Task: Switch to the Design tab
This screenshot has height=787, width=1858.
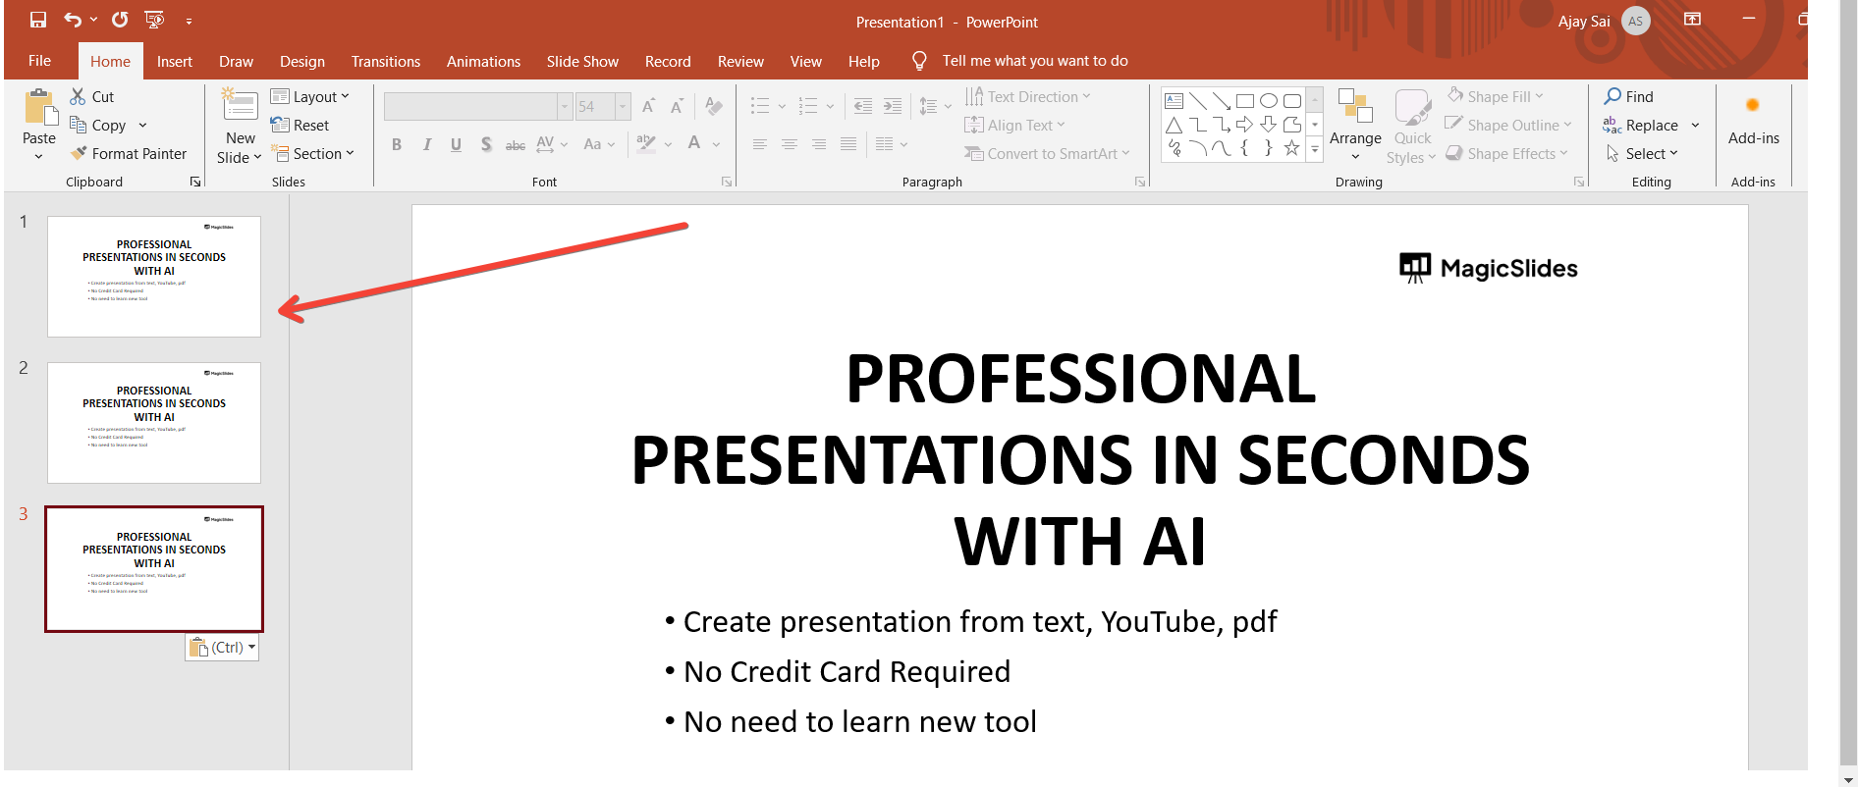Action: tap(301, 61)
